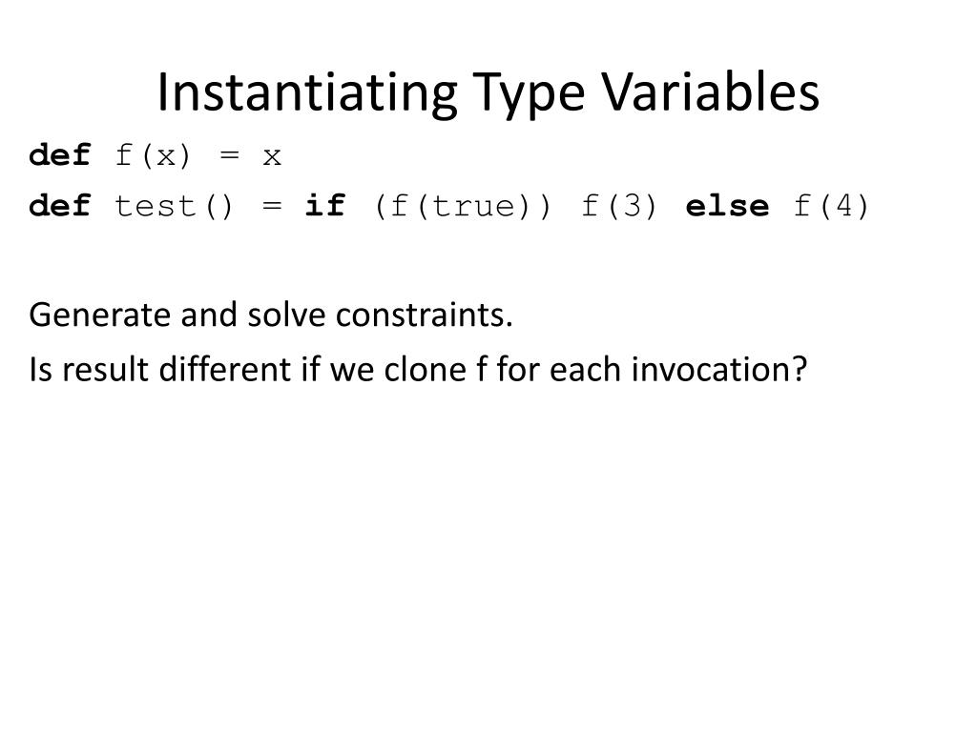Click the word "Instantiating" in the title
Screen dimensions: 977x732
(308, 94)
